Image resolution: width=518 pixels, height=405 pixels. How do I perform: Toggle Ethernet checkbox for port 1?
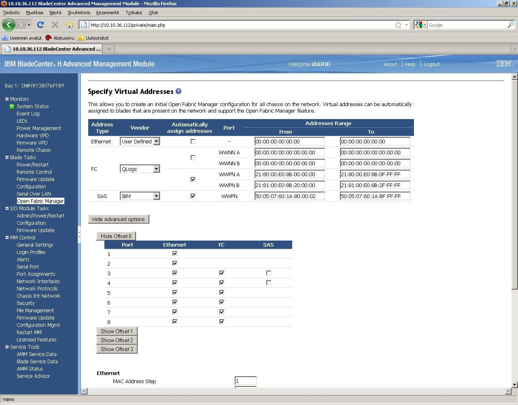pyautogui.click(x=175, y=254)
